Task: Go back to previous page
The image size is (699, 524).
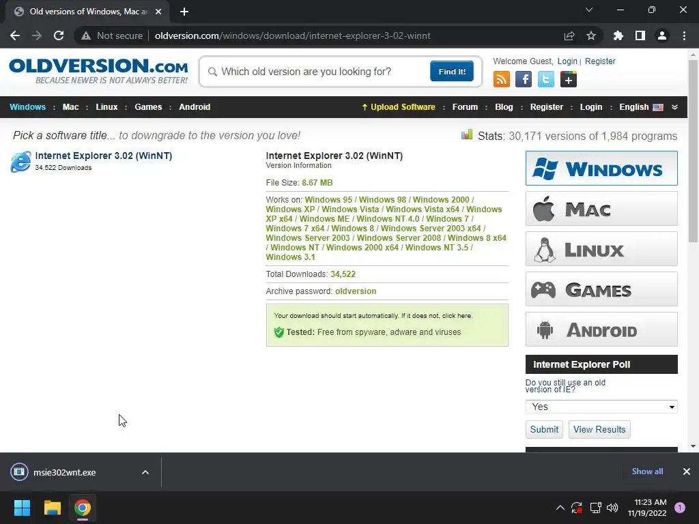Action: click(15, 35)
